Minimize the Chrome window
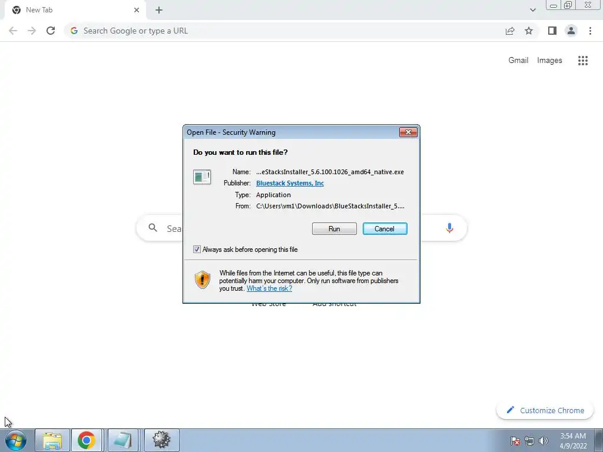The height and width of the screenshot is (452, 603). coord(554,5)
